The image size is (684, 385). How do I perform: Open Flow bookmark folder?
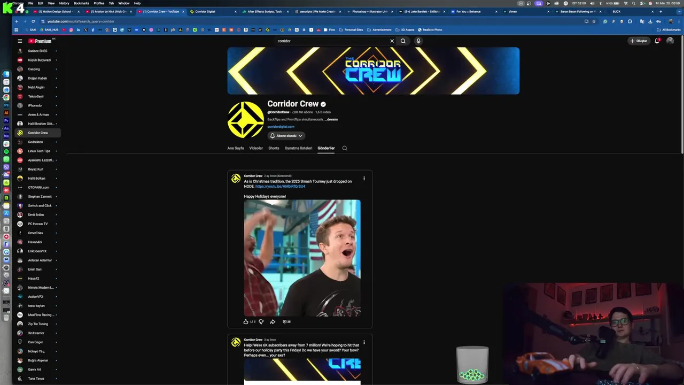click(329, 30)
